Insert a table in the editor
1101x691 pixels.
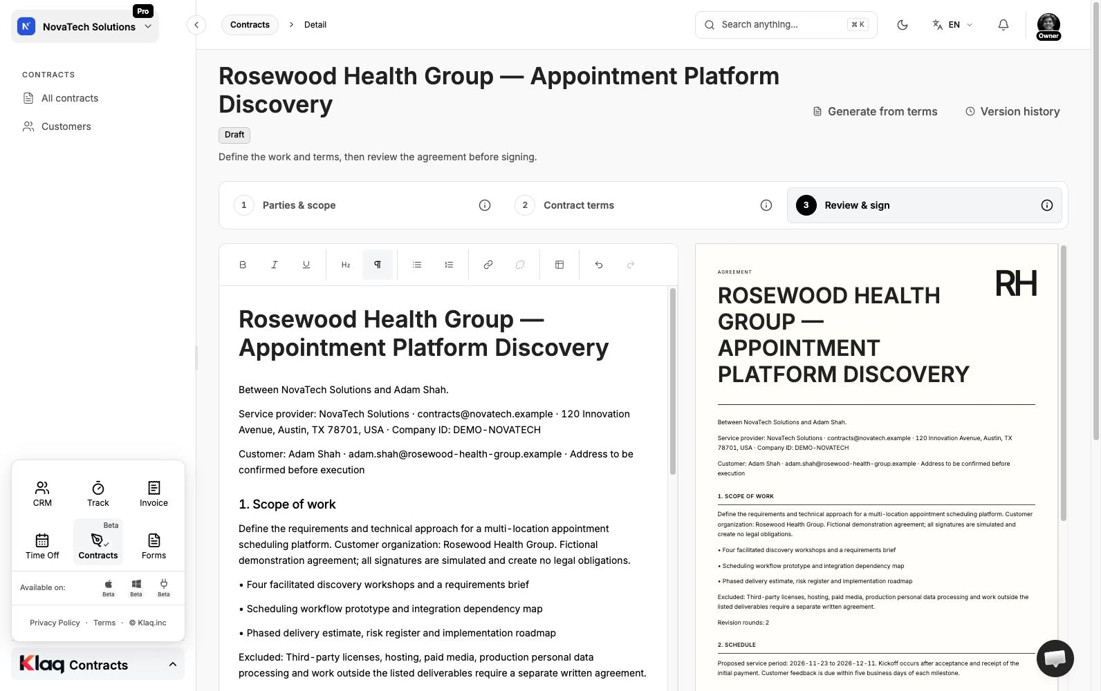(559, 265)
